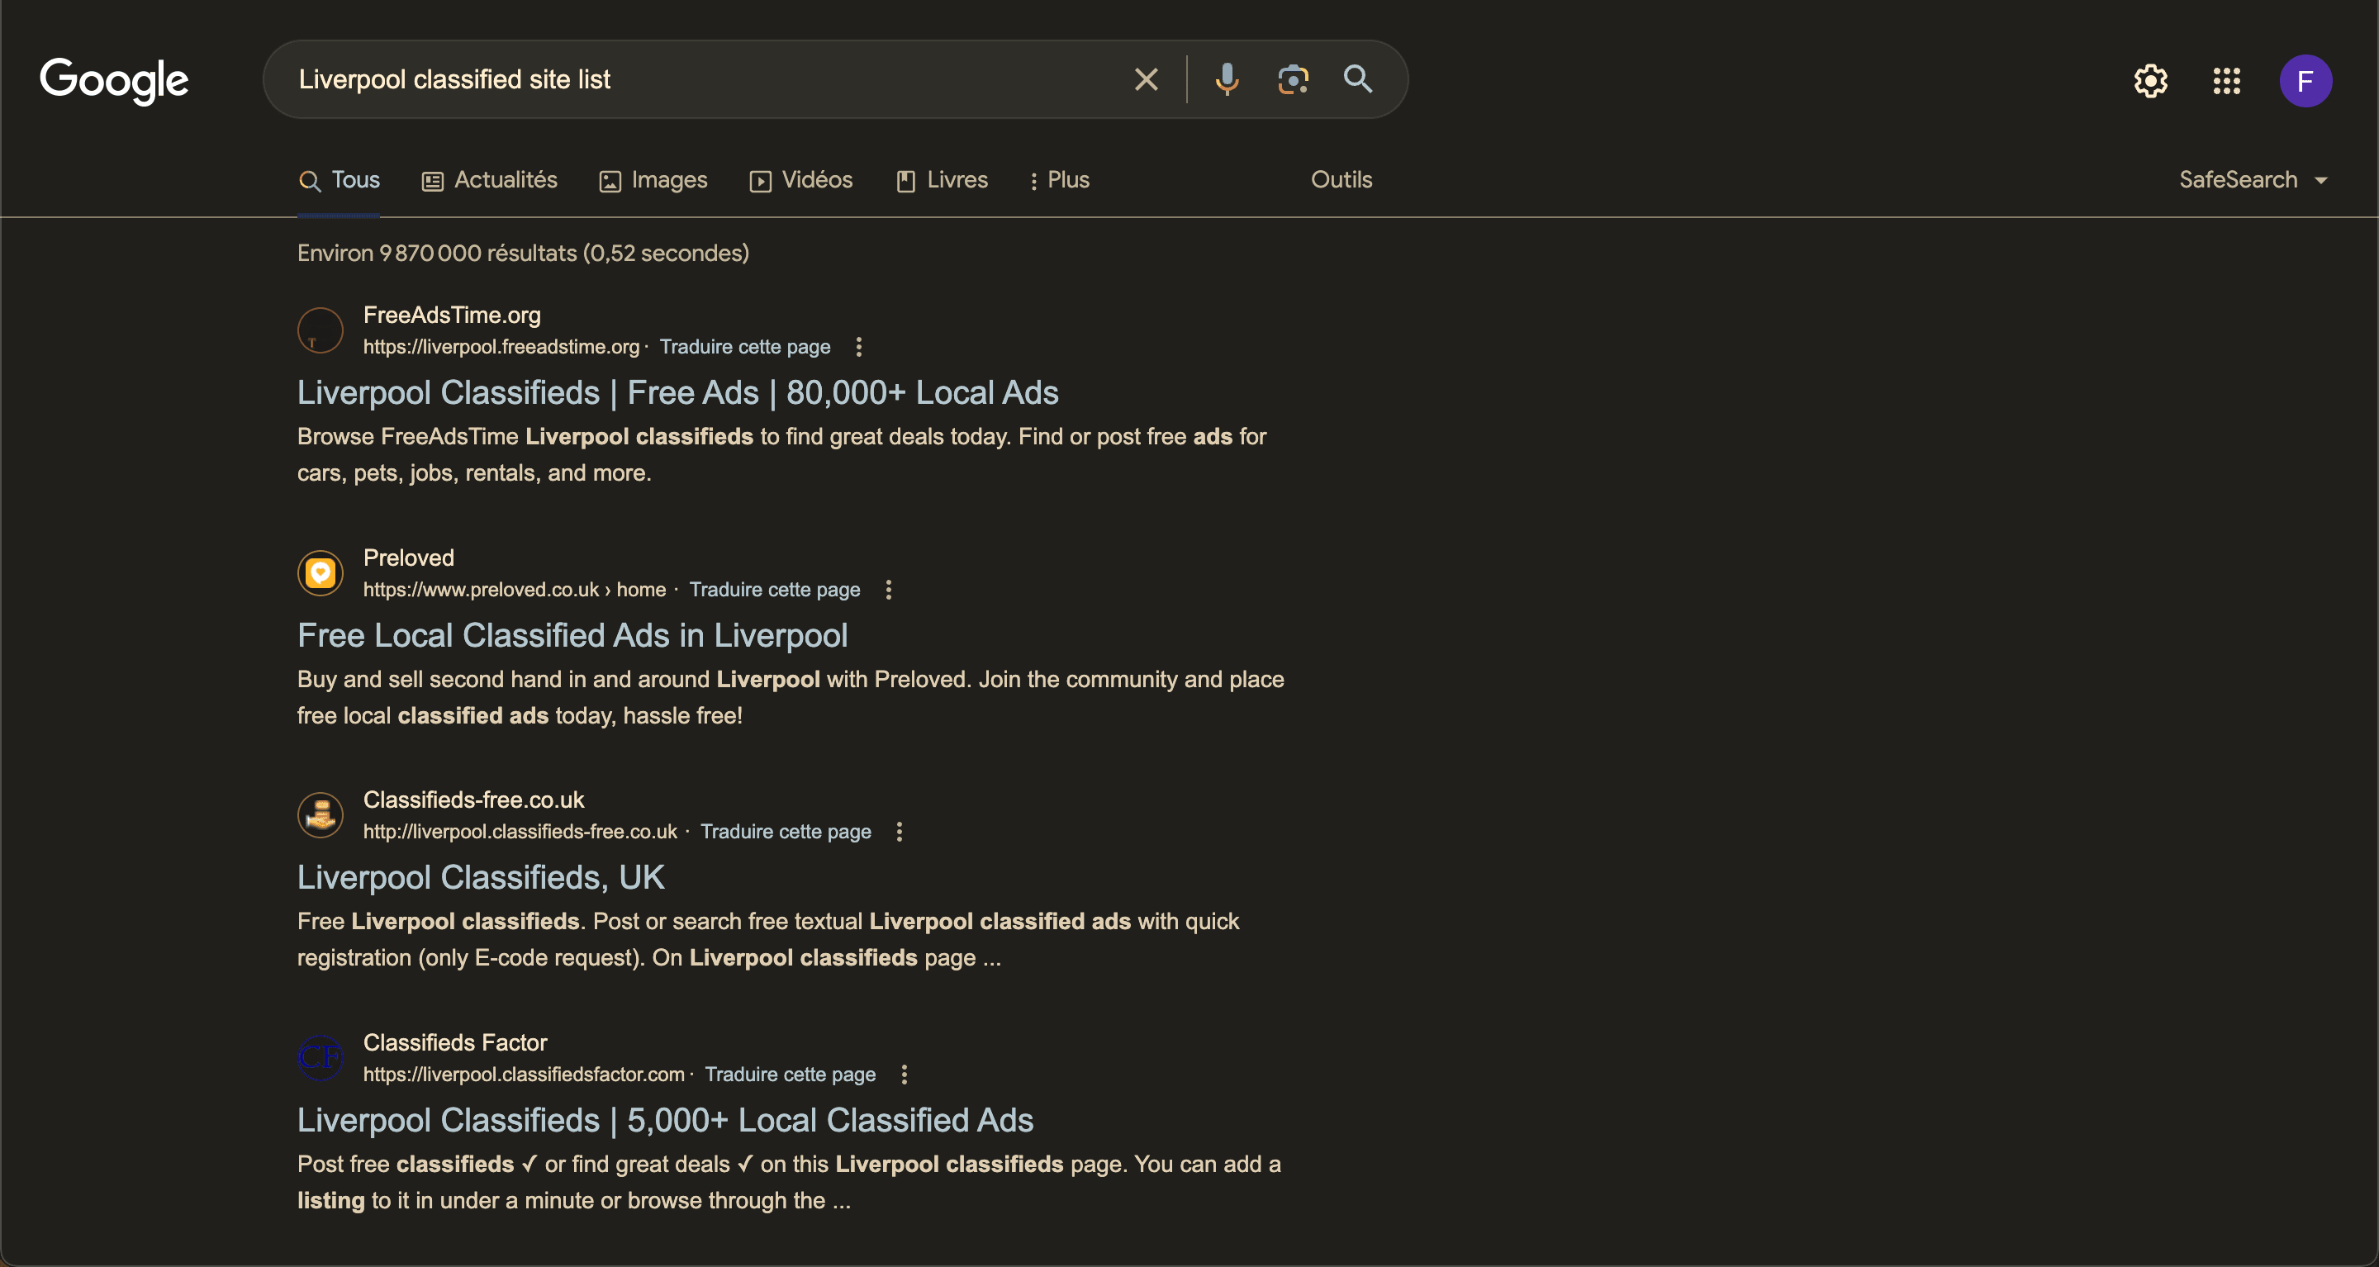Click the Classifieds Factor site name
This screenshot has width=2379, height=1267.
click(455, 1042)
